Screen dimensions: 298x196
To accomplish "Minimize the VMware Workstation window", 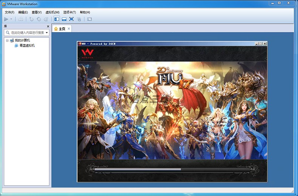I will point(273,3).
